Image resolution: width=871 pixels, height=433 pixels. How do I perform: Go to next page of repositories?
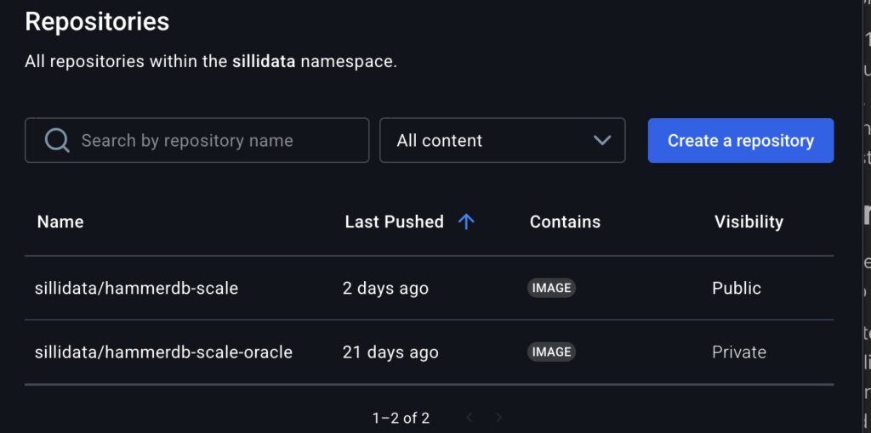499,418
